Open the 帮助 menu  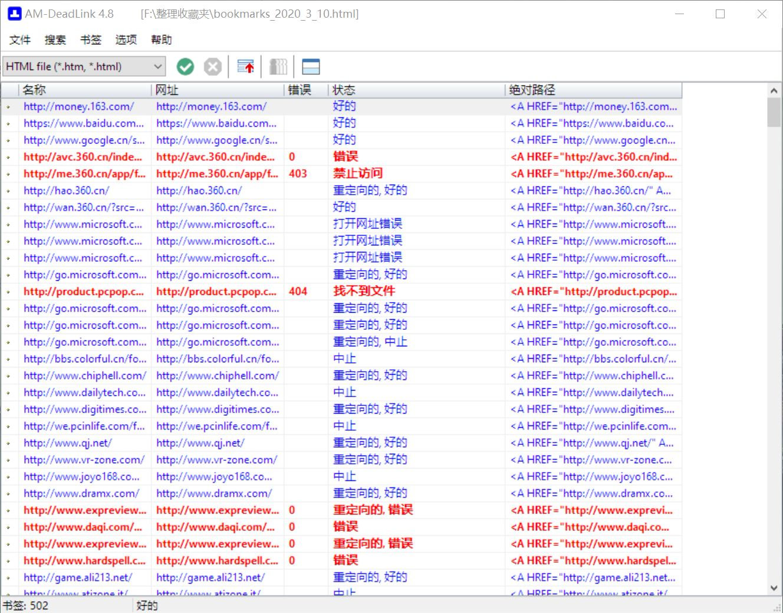point(162,40)
